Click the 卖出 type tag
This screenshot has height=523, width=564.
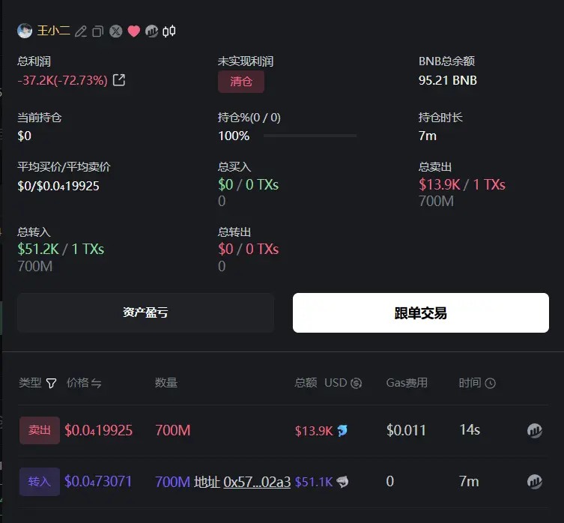coord(40,430)
